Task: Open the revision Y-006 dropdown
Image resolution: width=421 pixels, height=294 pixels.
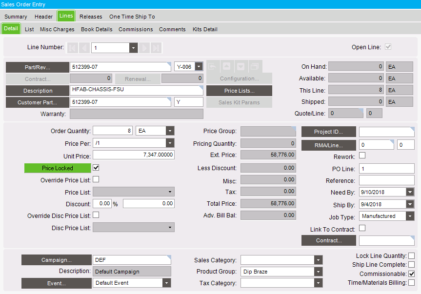Action: [199, 66]
